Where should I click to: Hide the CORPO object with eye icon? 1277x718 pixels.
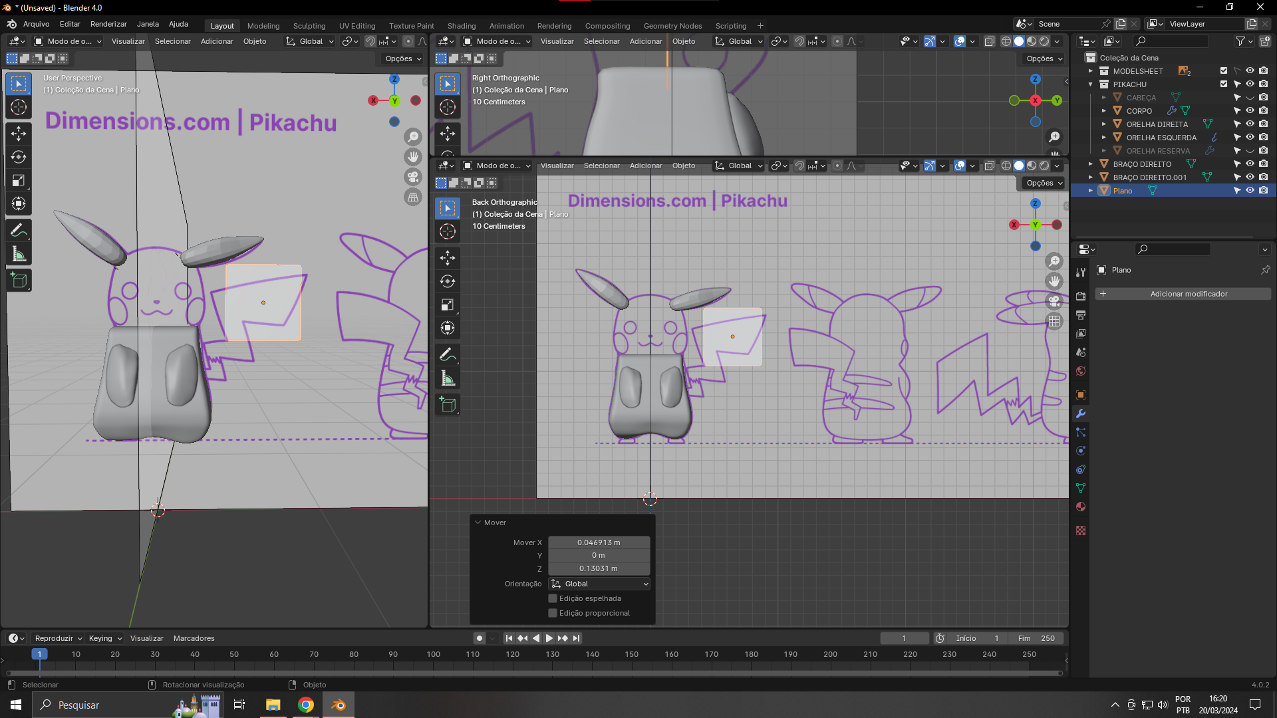1250,111
